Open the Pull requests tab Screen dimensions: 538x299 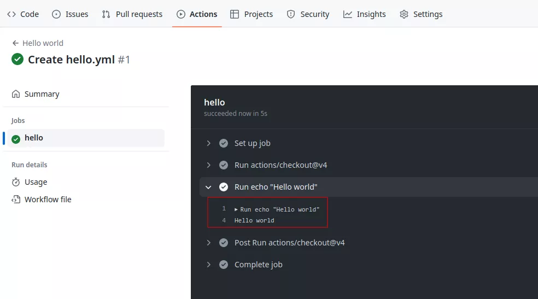tap(139, 14)
